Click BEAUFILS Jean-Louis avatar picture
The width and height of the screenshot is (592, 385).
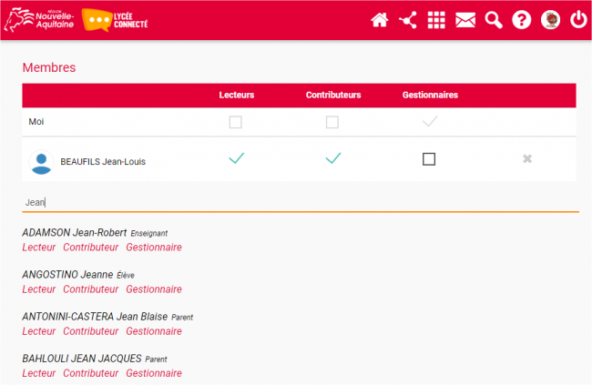tap(41, 162)
